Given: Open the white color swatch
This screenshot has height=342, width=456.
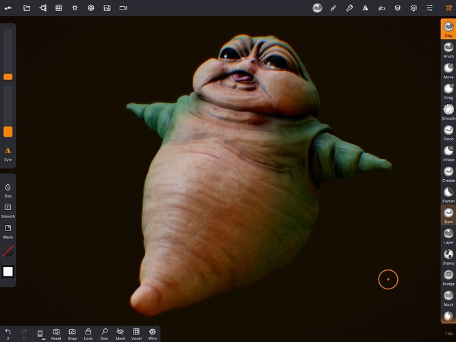Looking at the screenshot, I should 8,272.
